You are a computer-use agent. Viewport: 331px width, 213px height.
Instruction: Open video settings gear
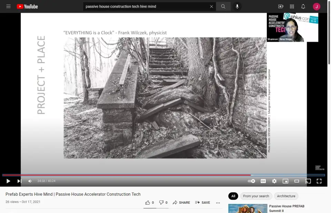(x=274, y=181)
